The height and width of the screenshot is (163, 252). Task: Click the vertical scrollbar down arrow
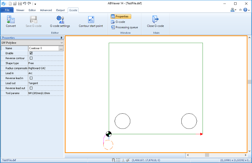coord(250,151)
